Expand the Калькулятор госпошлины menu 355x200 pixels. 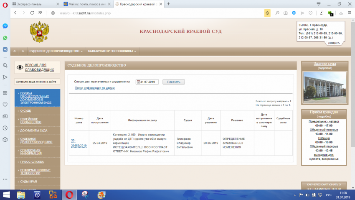pyautogui.click(x=112, y=51)
